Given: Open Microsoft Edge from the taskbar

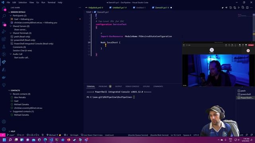Looking at the screenshot, I should click(45, 140).
